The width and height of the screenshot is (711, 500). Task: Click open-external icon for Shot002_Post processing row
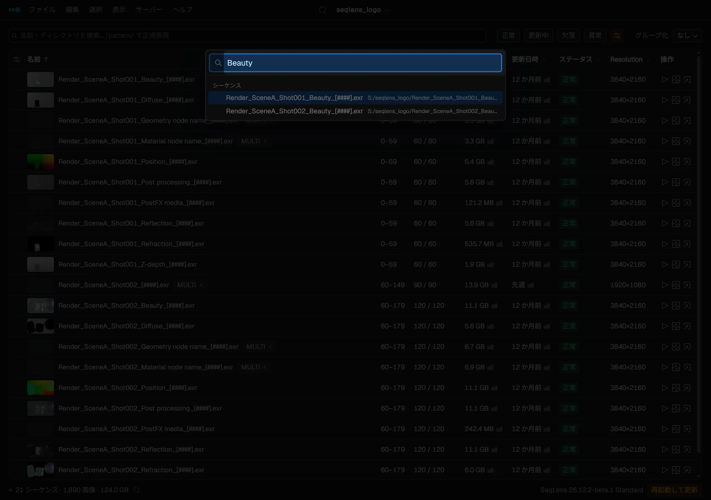(687, 408)
